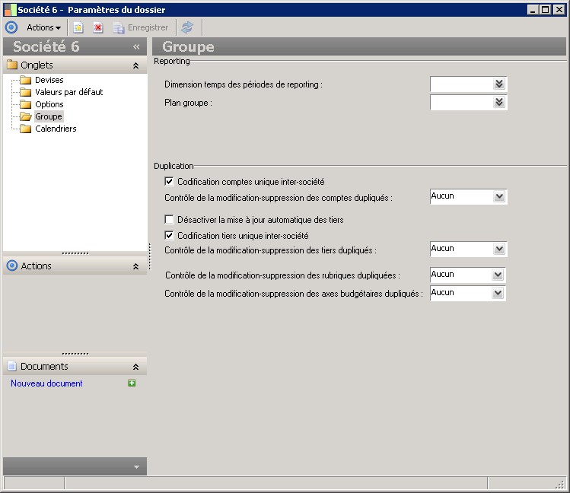Open the Devises tab in tree
Viewport: 570px width, 493px height.
[49, 80]
